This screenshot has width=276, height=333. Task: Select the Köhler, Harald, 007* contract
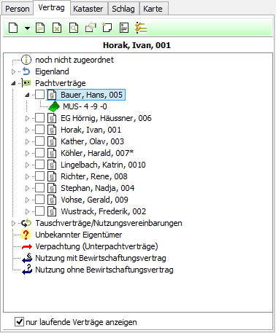pos(97,153)
